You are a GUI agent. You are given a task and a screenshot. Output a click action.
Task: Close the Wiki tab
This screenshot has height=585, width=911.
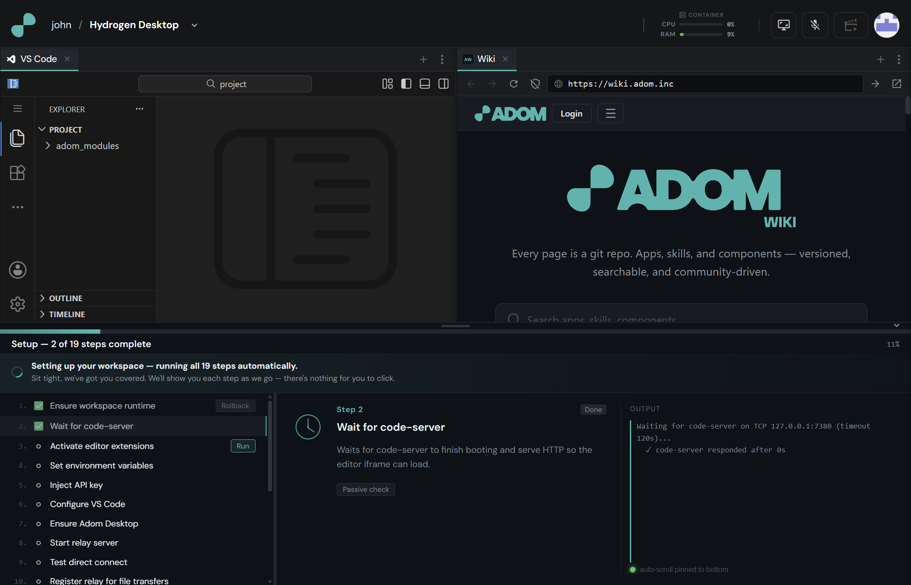tap(505, 59)
